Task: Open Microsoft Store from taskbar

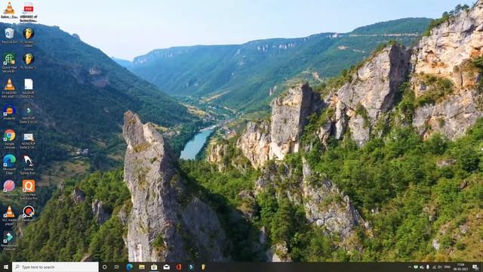Action: click(154, 267)
